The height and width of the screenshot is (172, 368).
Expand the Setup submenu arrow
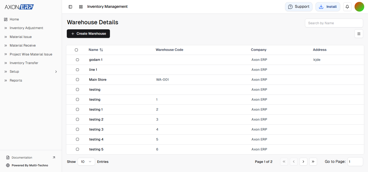coord(56,72)
